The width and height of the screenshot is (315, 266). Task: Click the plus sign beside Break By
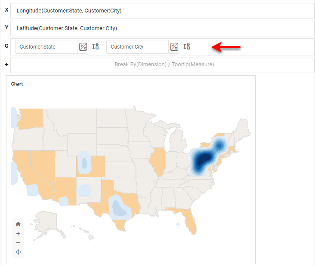click(x=6, y=64)
